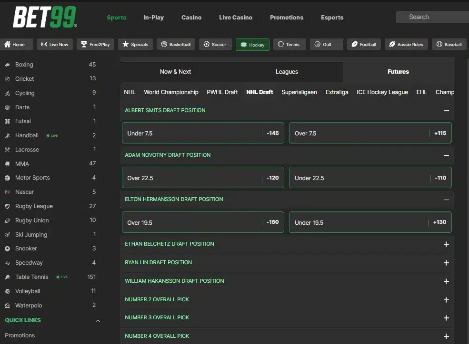Click the Boxing glove icon in sidebar
Image resolution: width=469 pixels, height=344 pixels.
pyautogui.click(x=8, y=65)
